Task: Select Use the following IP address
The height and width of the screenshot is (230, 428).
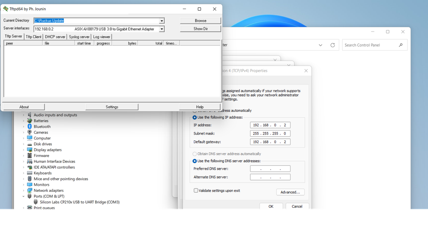Action: click(195, 117)
